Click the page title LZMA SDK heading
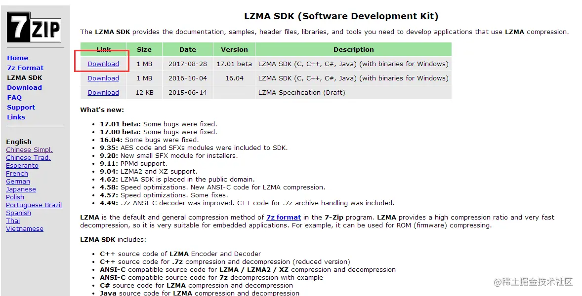 (x=341, y=16)
